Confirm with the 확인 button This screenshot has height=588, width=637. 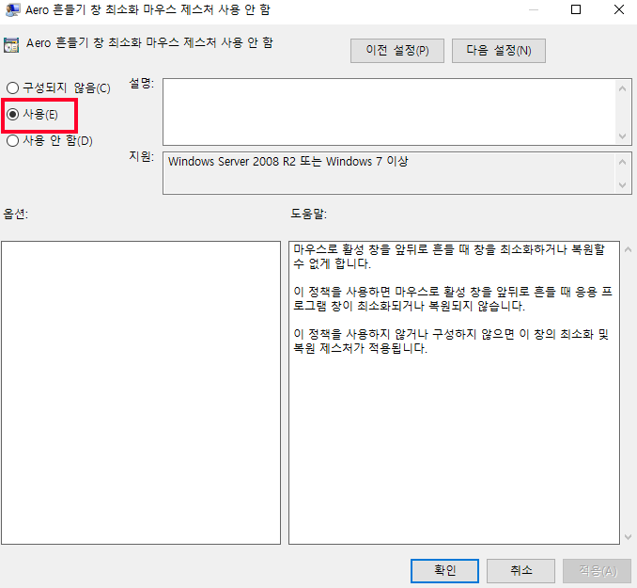pyautogui.click(x=444, y=570)
